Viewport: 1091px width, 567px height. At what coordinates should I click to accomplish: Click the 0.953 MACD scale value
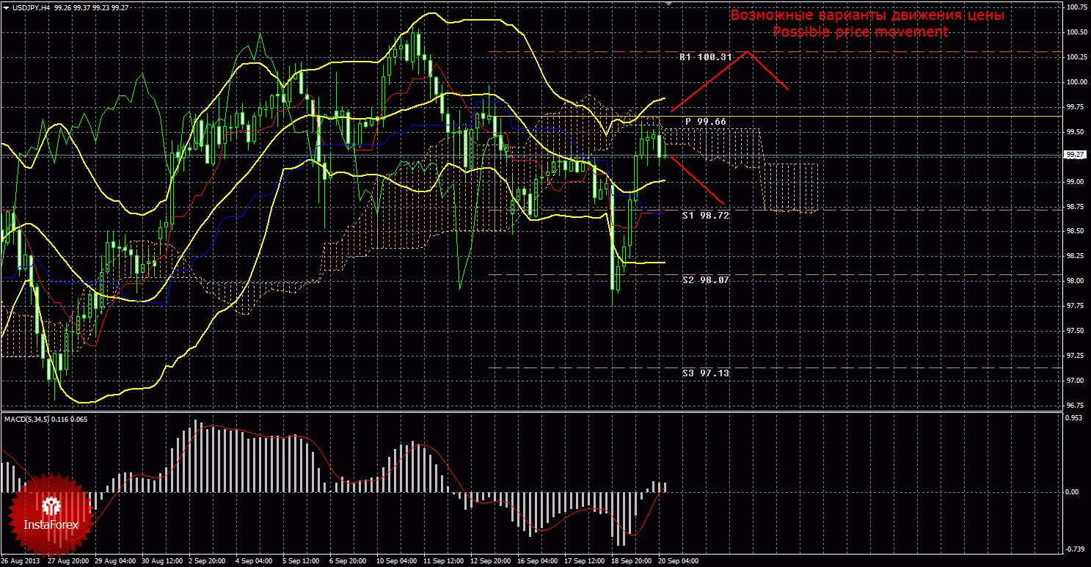(x=1073, y=418)
